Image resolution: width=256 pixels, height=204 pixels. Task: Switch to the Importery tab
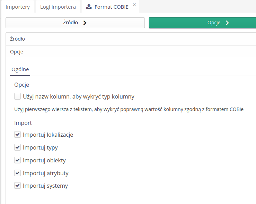[18, 7]
